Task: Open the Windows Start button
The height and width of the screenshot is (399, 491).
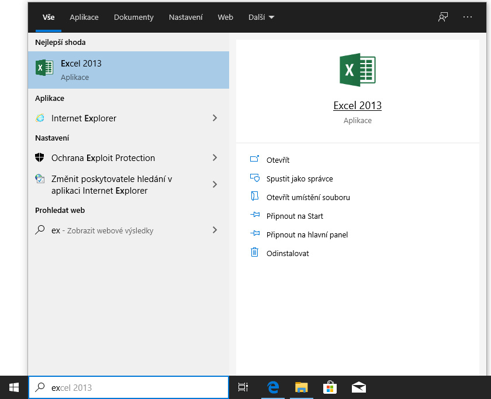Action: 14,387
